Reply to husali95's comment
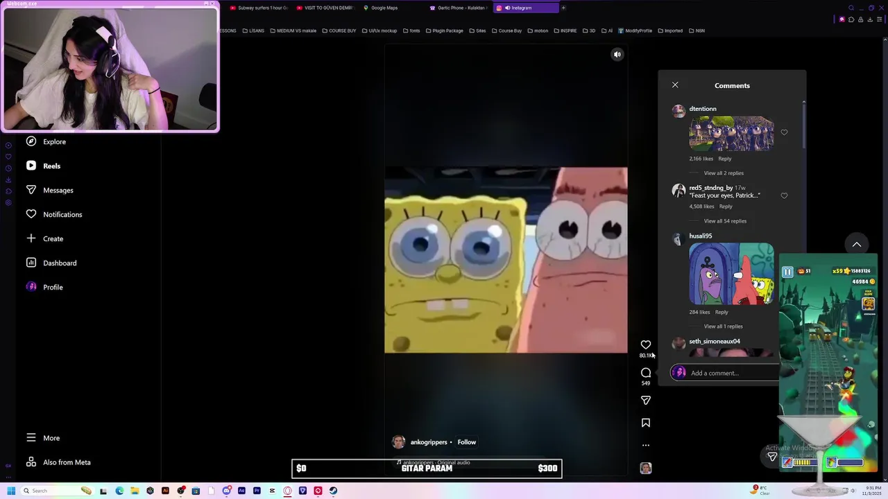 [721, 312]
